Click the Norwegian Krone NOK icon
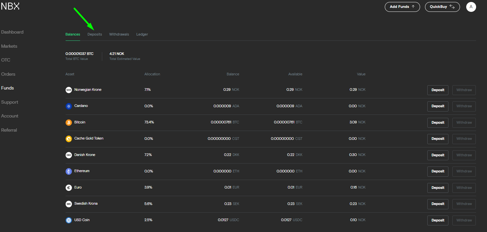 tap(69, 90)
